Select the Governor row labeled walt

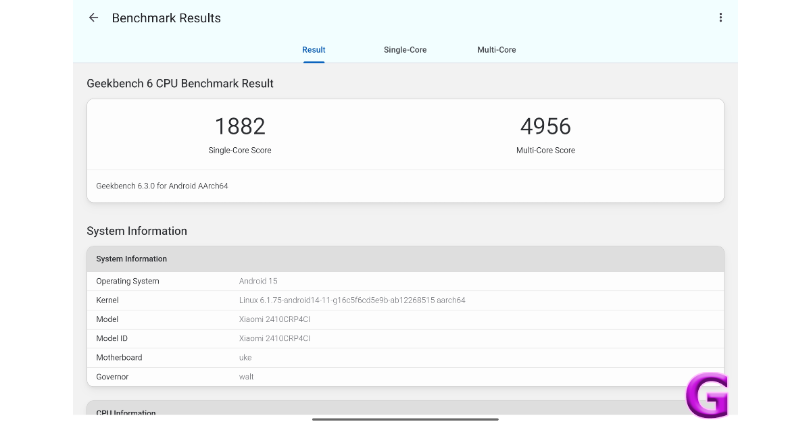pos(270,377)
